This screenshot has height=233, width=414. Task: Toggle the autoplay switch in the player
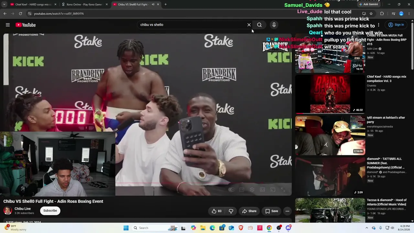point(231,190)
